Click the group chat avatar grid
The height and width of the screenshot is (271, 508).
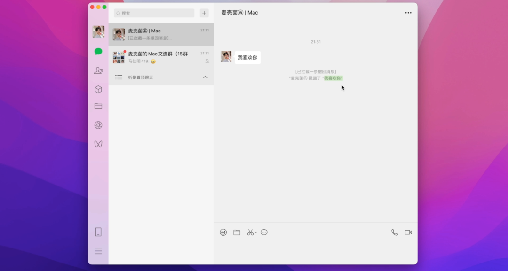pos(119,57)
